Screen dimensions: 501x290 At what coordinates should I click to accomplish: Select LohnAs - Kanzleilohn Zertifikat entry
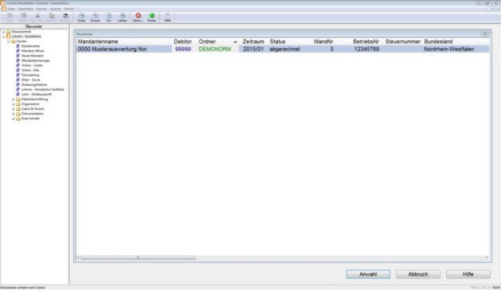43,89
